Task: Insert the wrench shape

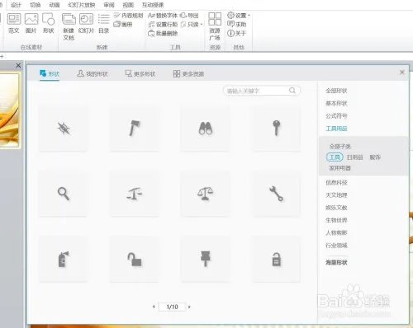Action: pos(277,194)
